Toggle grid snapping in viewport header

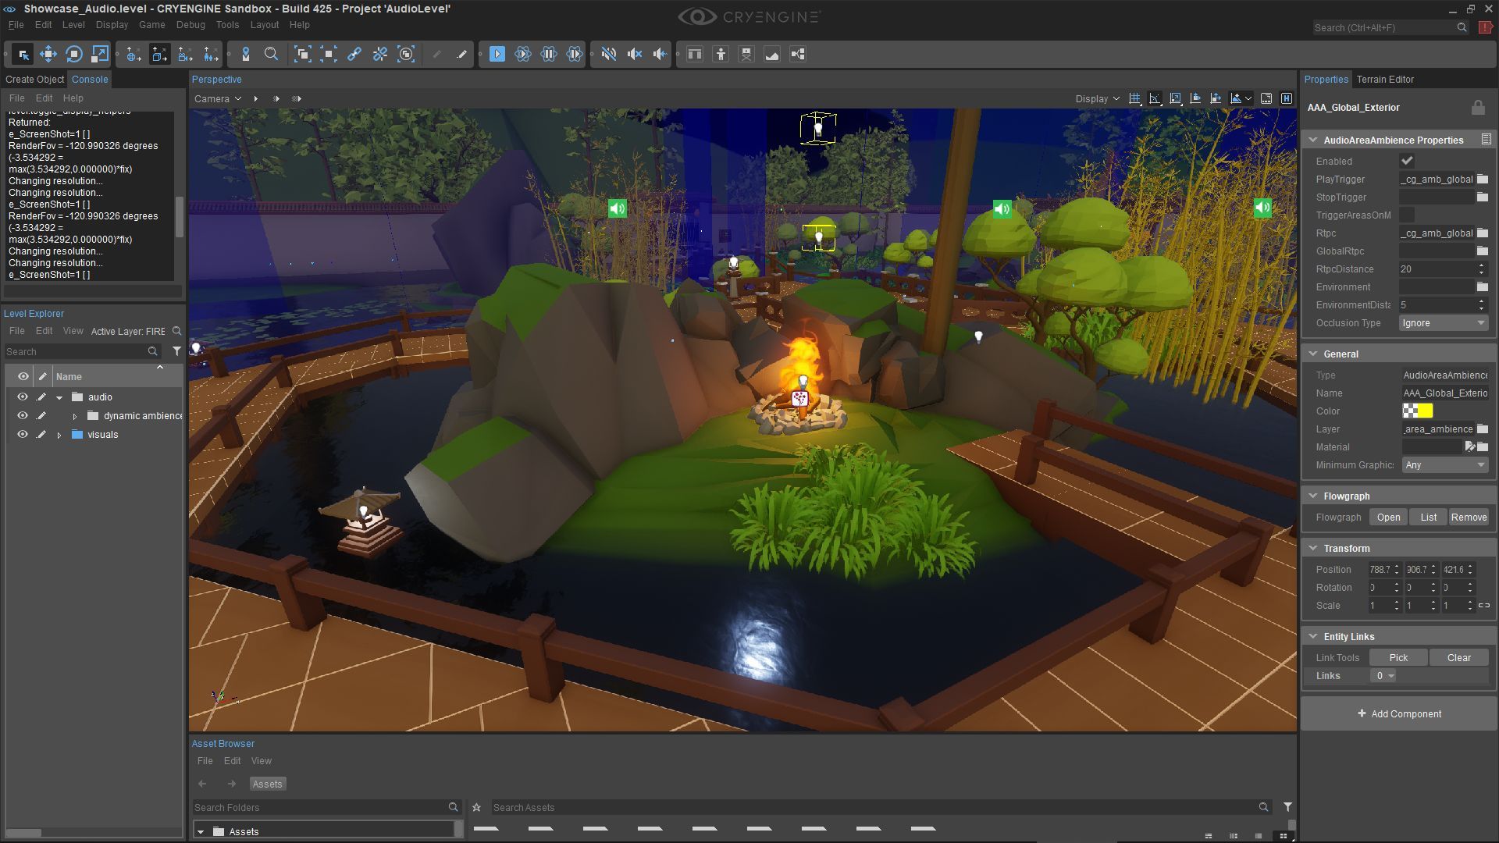1134,98
